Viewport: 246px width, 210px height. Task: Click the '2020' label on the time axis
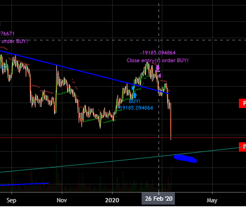click(112, 200)
